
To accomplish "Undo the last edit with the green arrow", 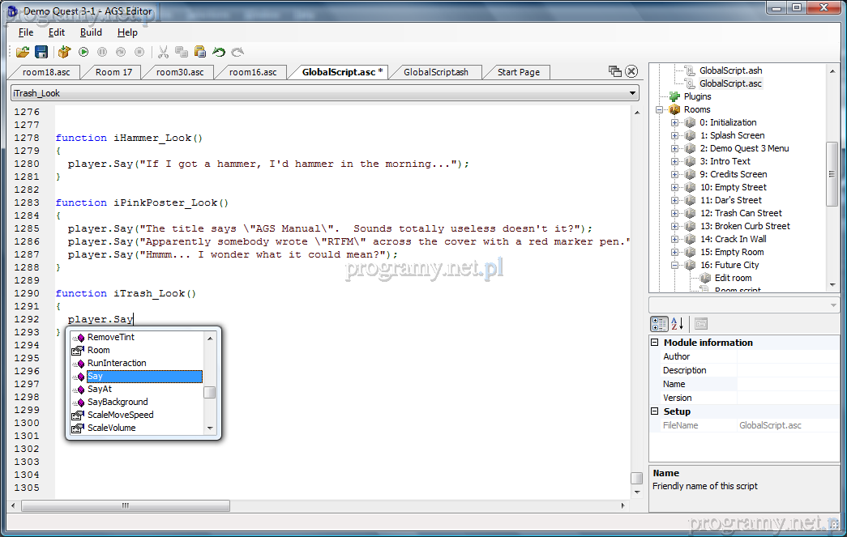I will 219,52.
